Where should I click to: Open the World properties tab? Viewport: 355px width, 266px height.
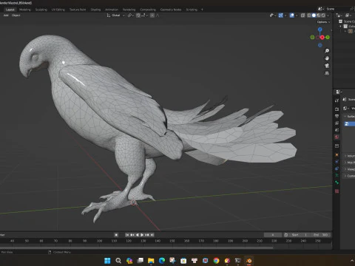pyautogui.click(x=337, y=137)
